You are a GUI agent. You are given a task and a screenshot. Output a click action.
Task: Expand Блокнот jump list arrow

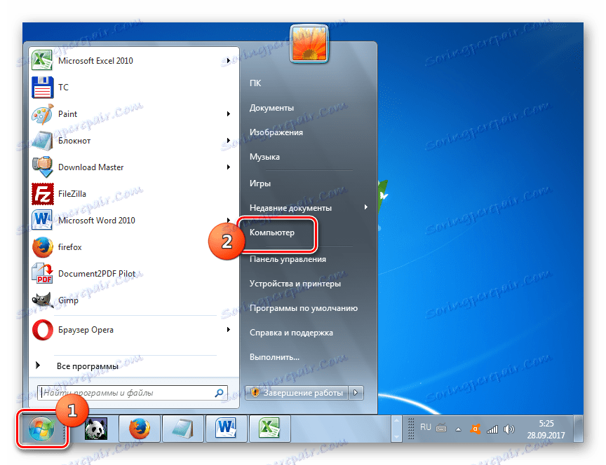tap(229, 141)
